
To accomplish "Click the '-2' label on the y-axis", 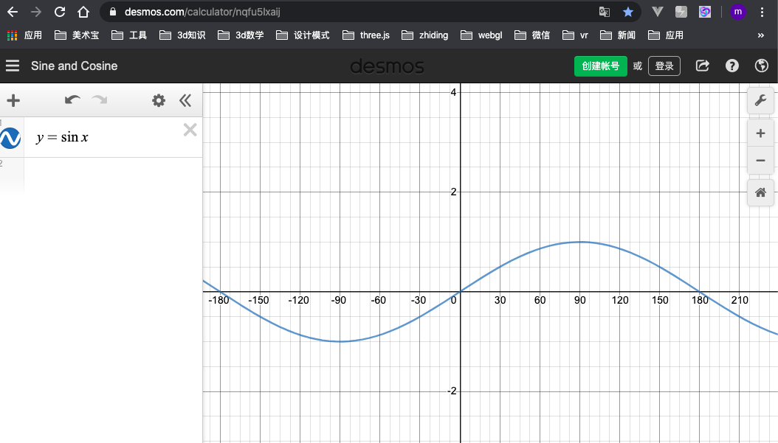I will (452, 391).
